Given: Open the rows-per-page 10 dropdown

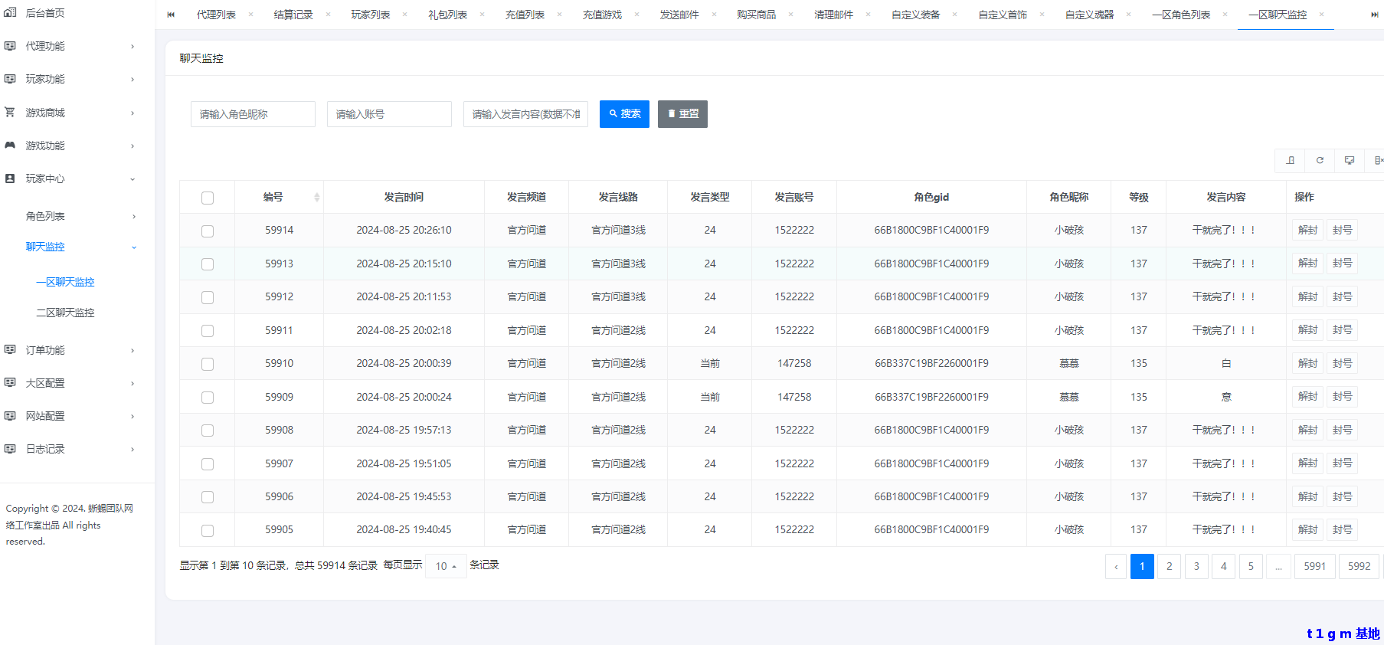Looking at the screenshot, I should coord(446,566).
